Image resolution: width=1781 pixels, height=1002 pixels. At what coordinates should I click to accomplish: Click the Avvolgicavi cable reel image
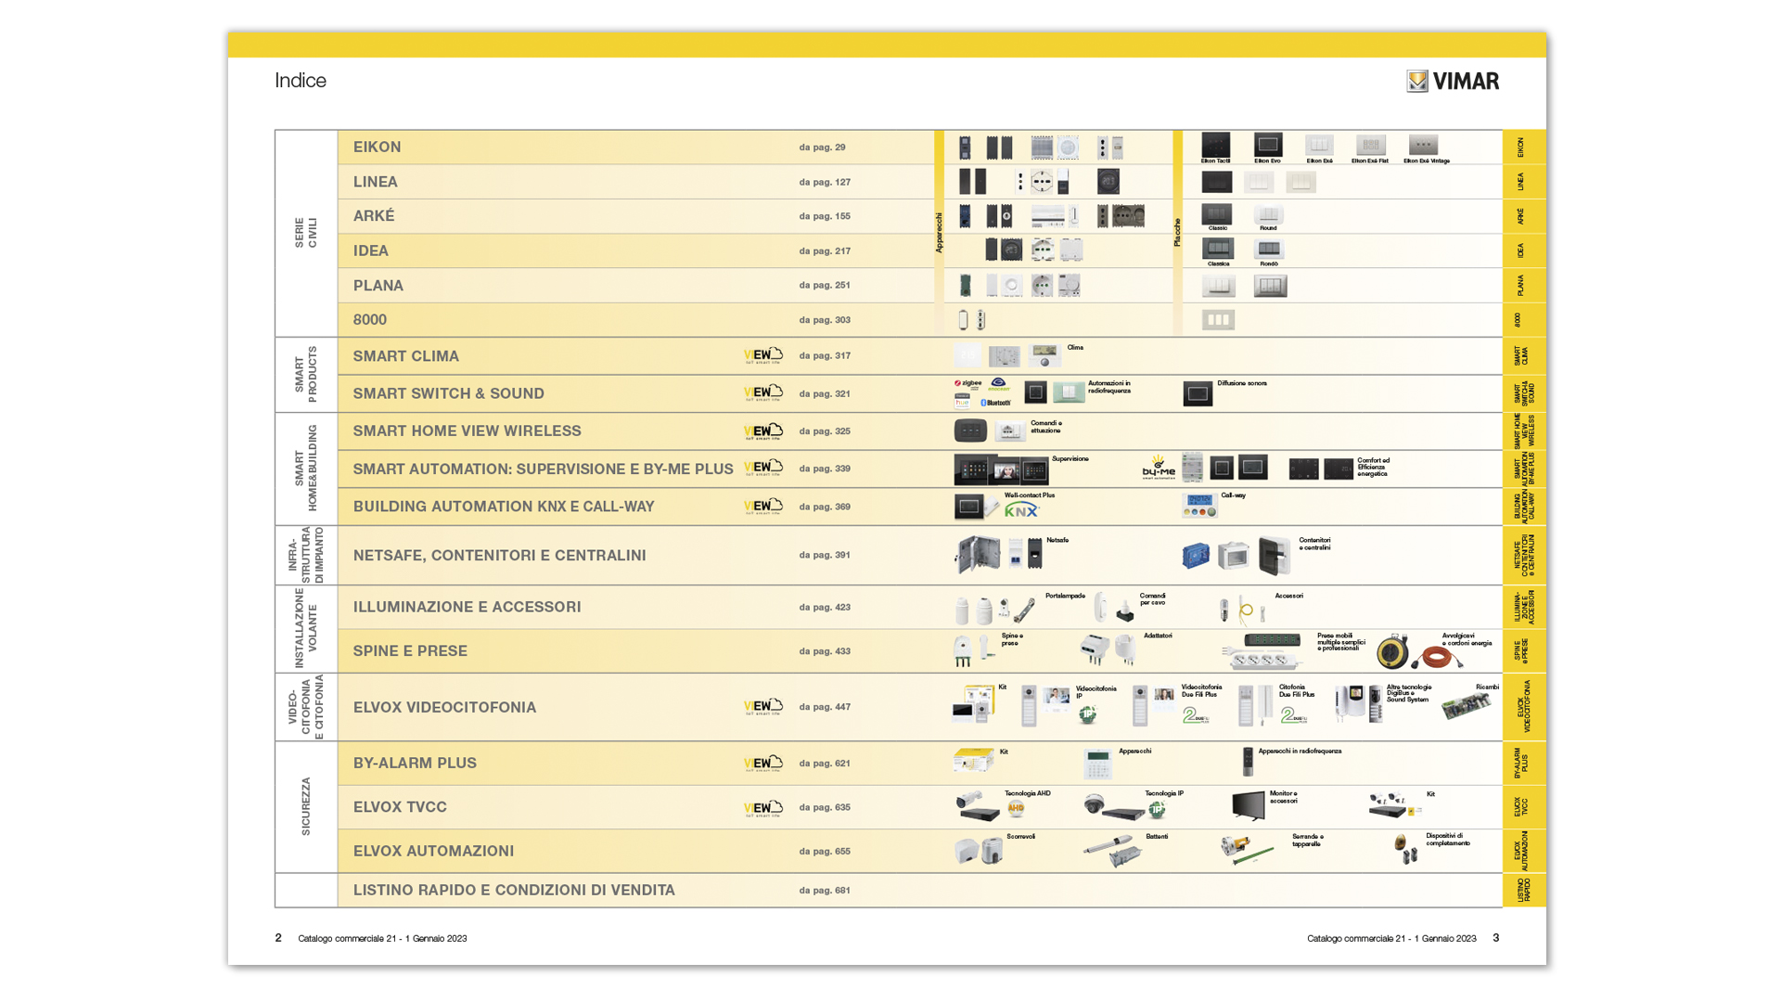[1392, 651]
